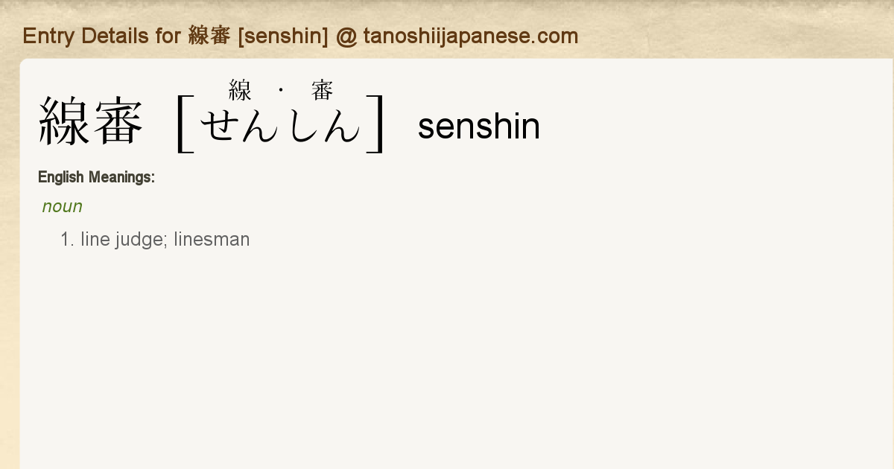
Task: Select the green noun part-of-speech label
Action: pyautogui.click(x=63, y=206)
